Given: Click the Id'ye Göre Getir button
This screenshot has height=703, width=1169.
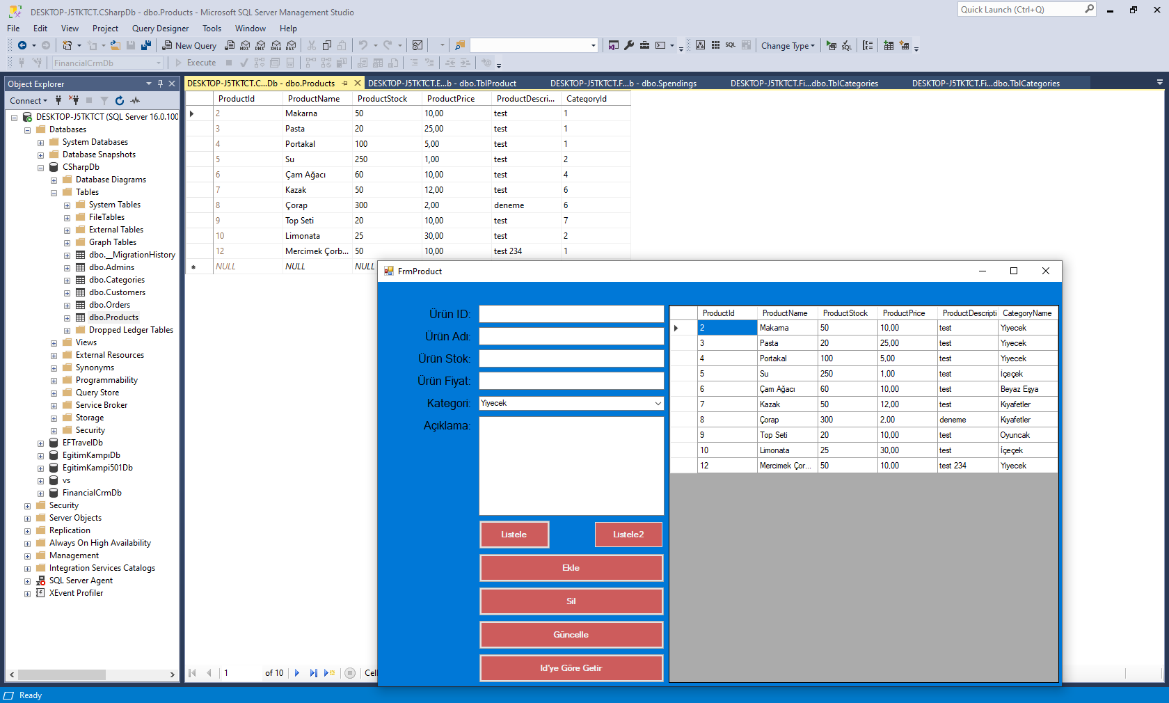Looking at the screenshot, I should pos(571,668).
